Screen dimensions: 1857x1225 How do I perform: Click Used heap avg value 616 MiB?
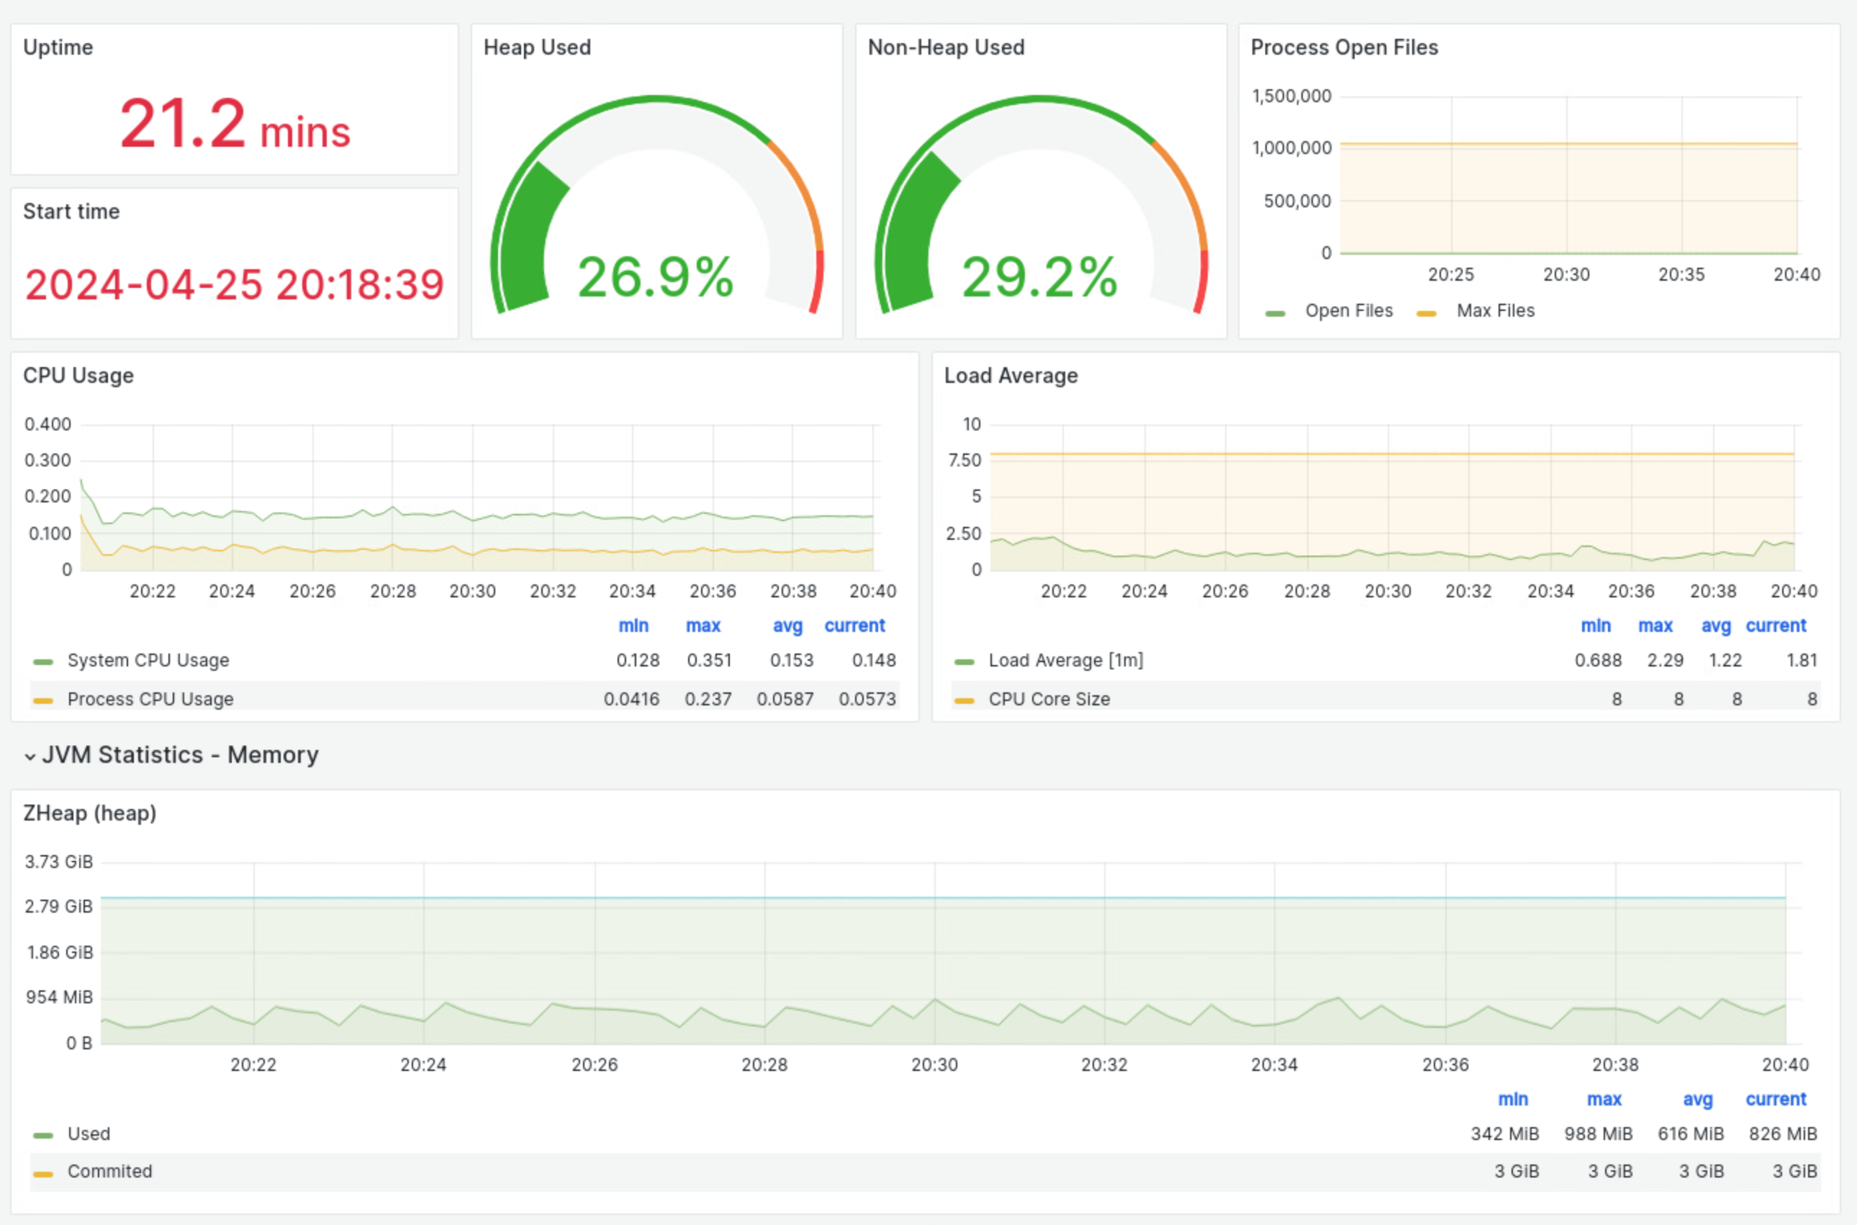1691,1133
